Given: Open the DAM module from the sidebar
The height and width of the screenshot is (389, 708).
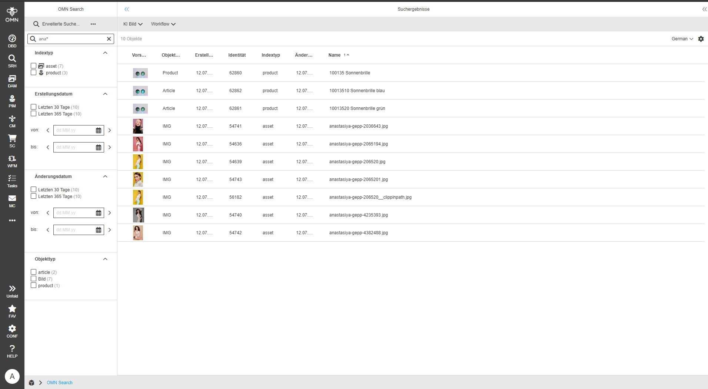Looking at the screenshot, I should 12,80.
